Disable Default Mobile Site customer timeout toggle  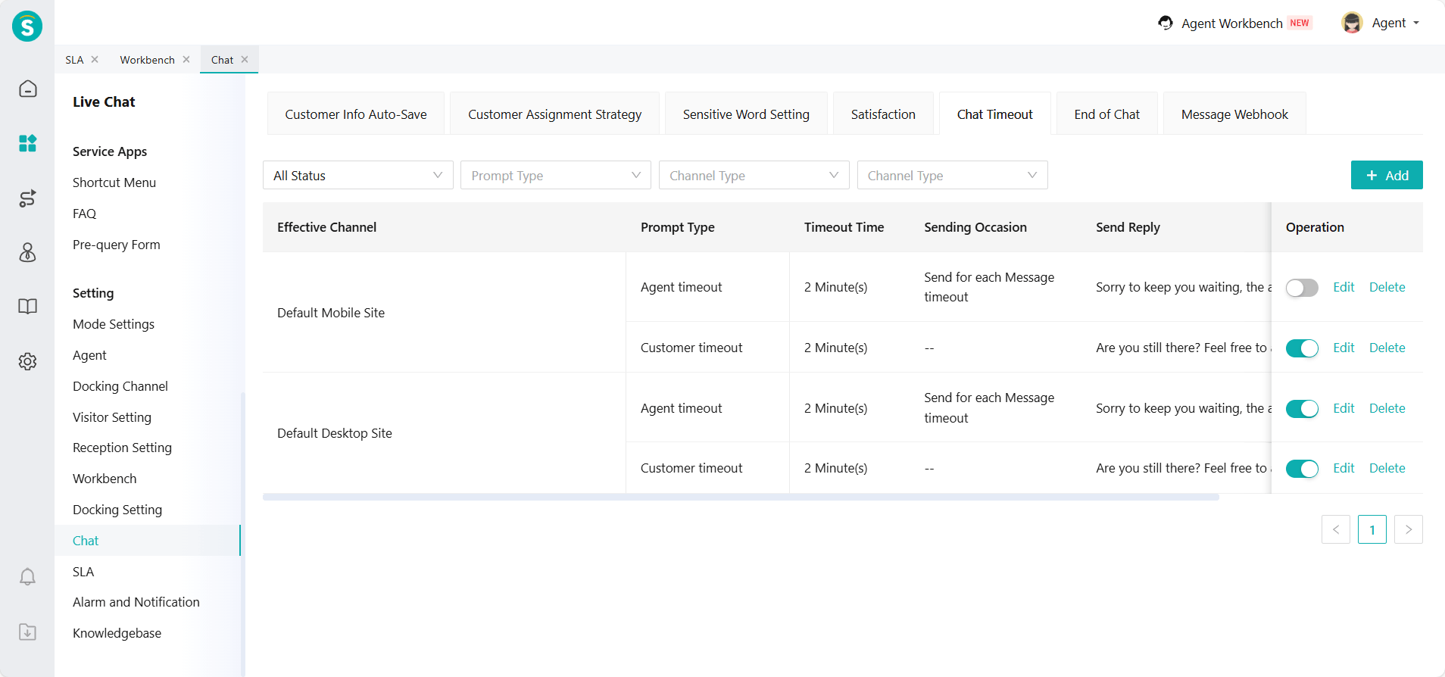(1302, 348)
